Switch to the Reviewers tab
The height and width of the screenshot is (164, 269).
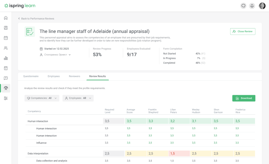74,76
